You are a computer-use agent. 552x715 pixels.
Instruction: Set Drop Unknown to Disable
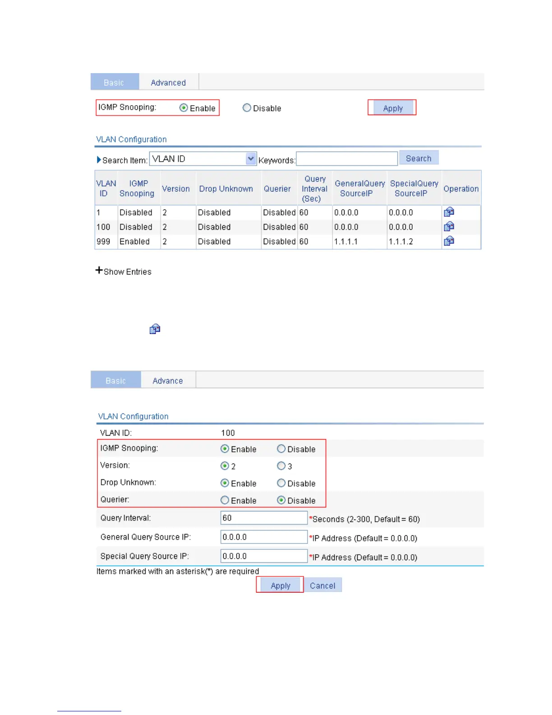[x=281, y=483]
